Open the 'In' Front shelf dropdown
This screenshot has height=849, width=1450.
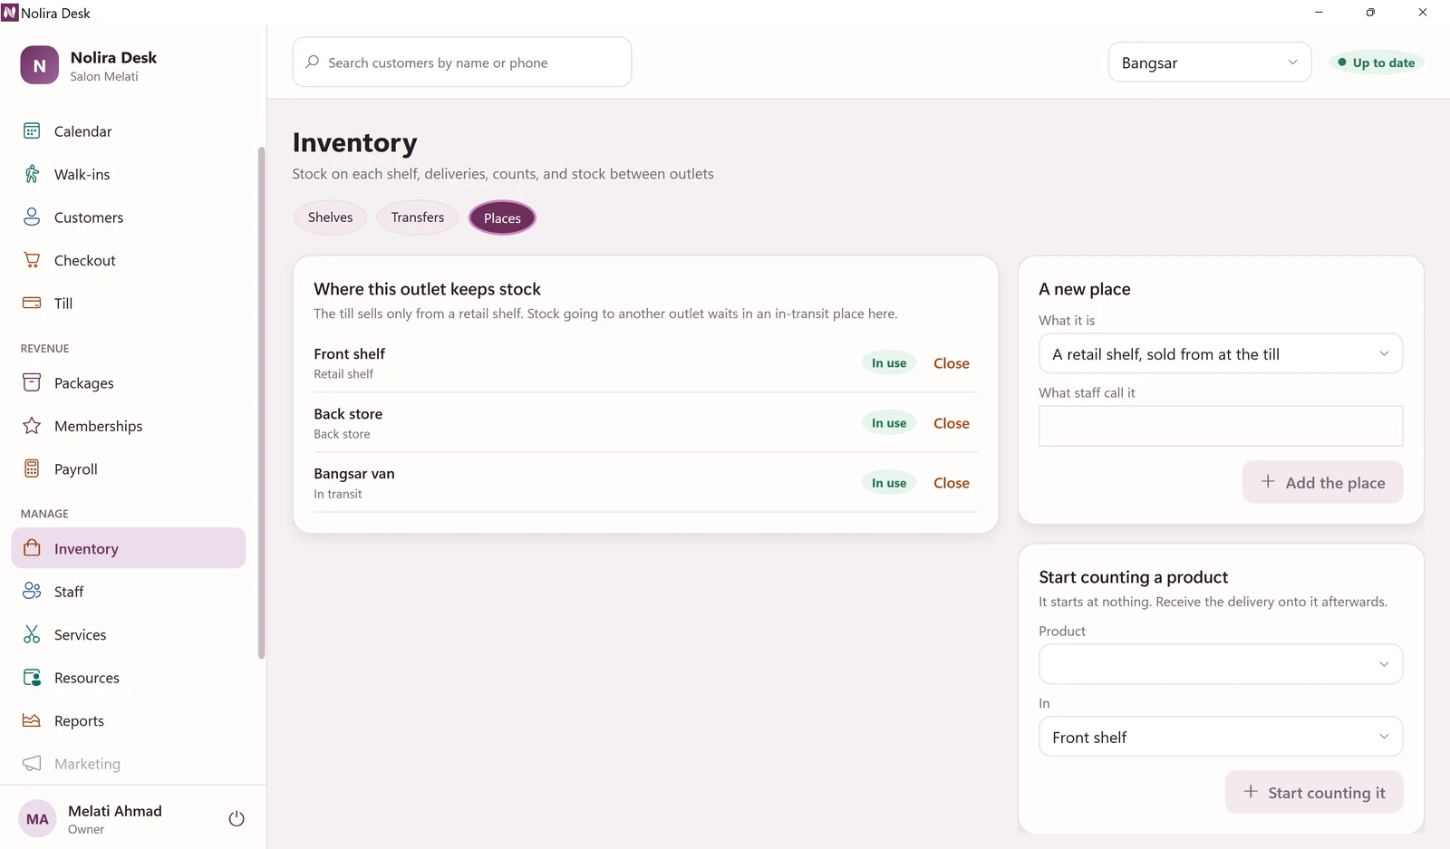tap(1221, 737)
